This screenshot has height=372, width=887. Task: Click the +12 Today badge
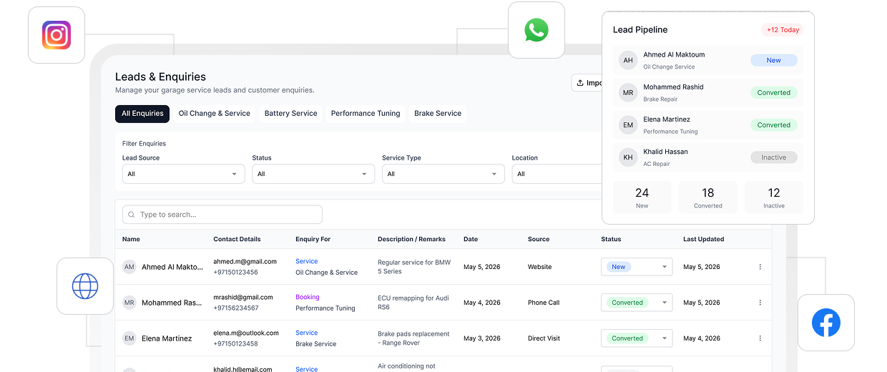782,30
